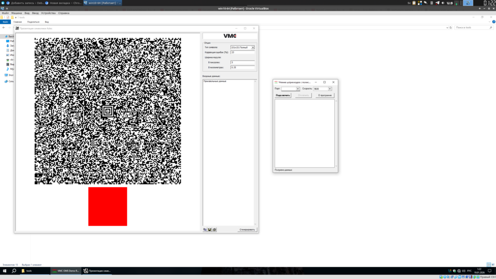Switch to 'Главная' ribbon tab in Explorer
496x279 pixels.
(x=18, y=22)
